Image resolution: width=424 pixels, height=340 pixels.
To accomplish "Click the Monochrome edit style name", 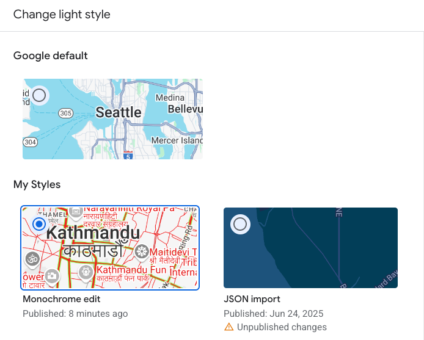I will 61,299.
